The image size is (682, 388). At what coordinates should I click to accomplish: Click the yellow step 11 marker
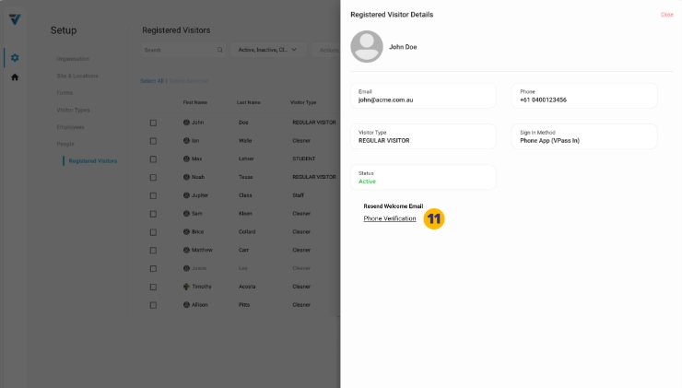click(434, 218)
